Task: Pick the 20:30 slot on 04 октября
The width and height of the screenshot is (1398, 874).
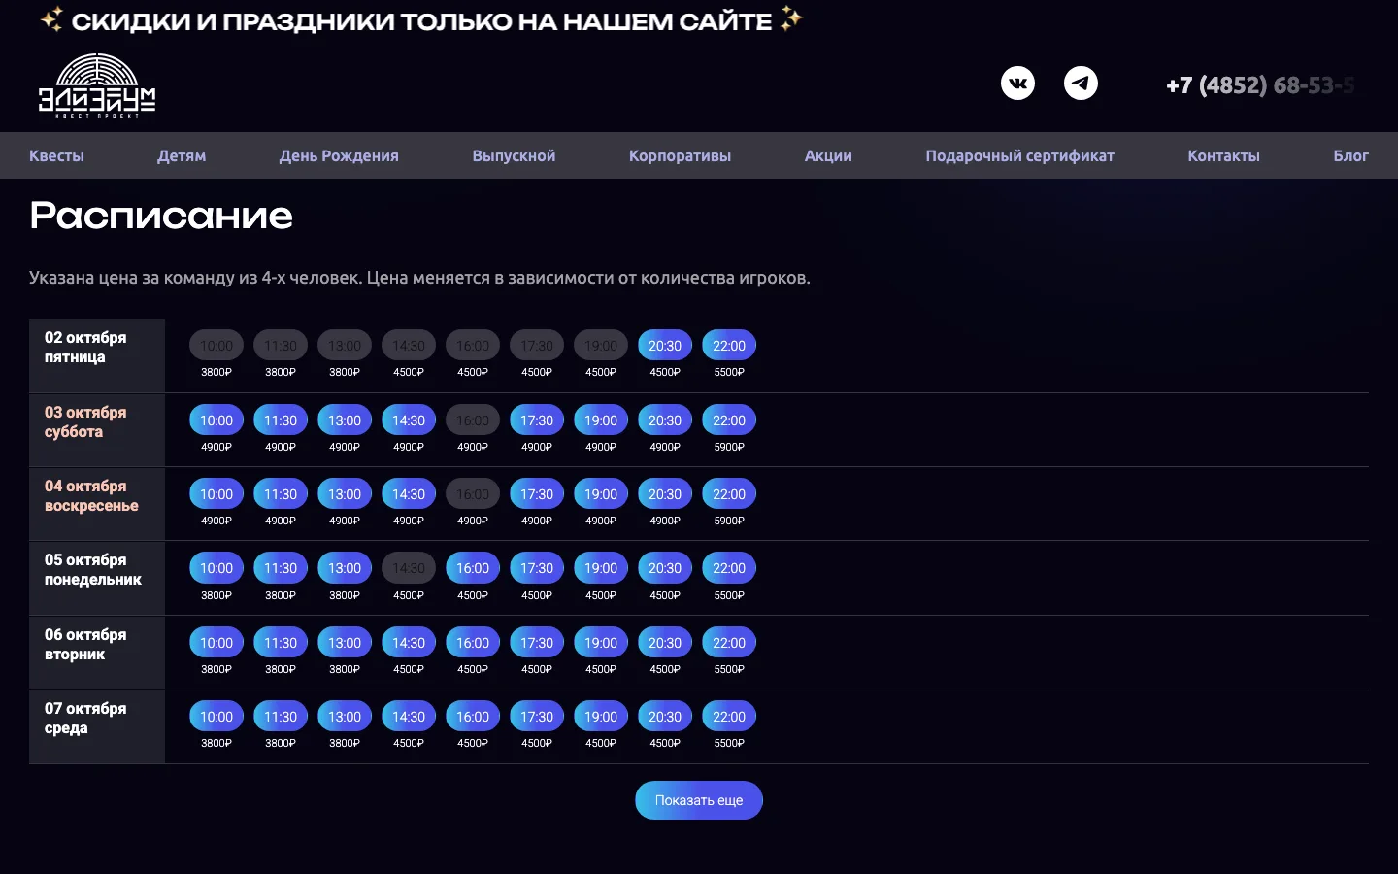Action: coord(665,494)
